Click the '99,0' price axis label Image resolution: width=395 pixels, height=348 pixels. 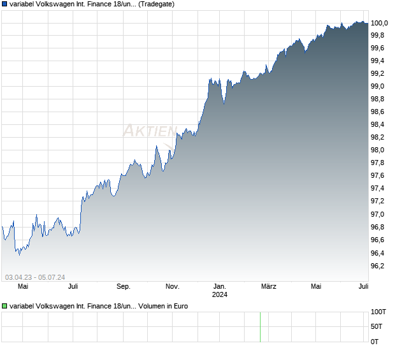378,86
